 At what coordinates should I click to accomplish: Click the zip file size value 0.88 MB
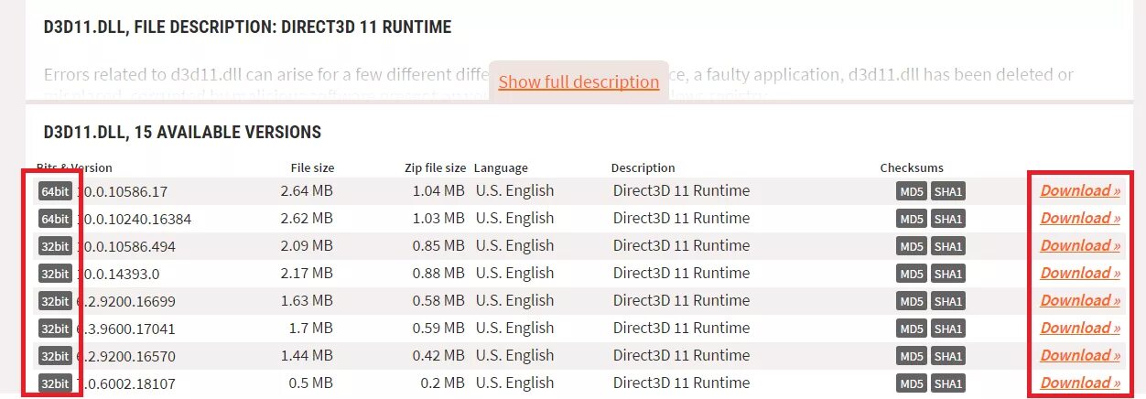[438, 274]
